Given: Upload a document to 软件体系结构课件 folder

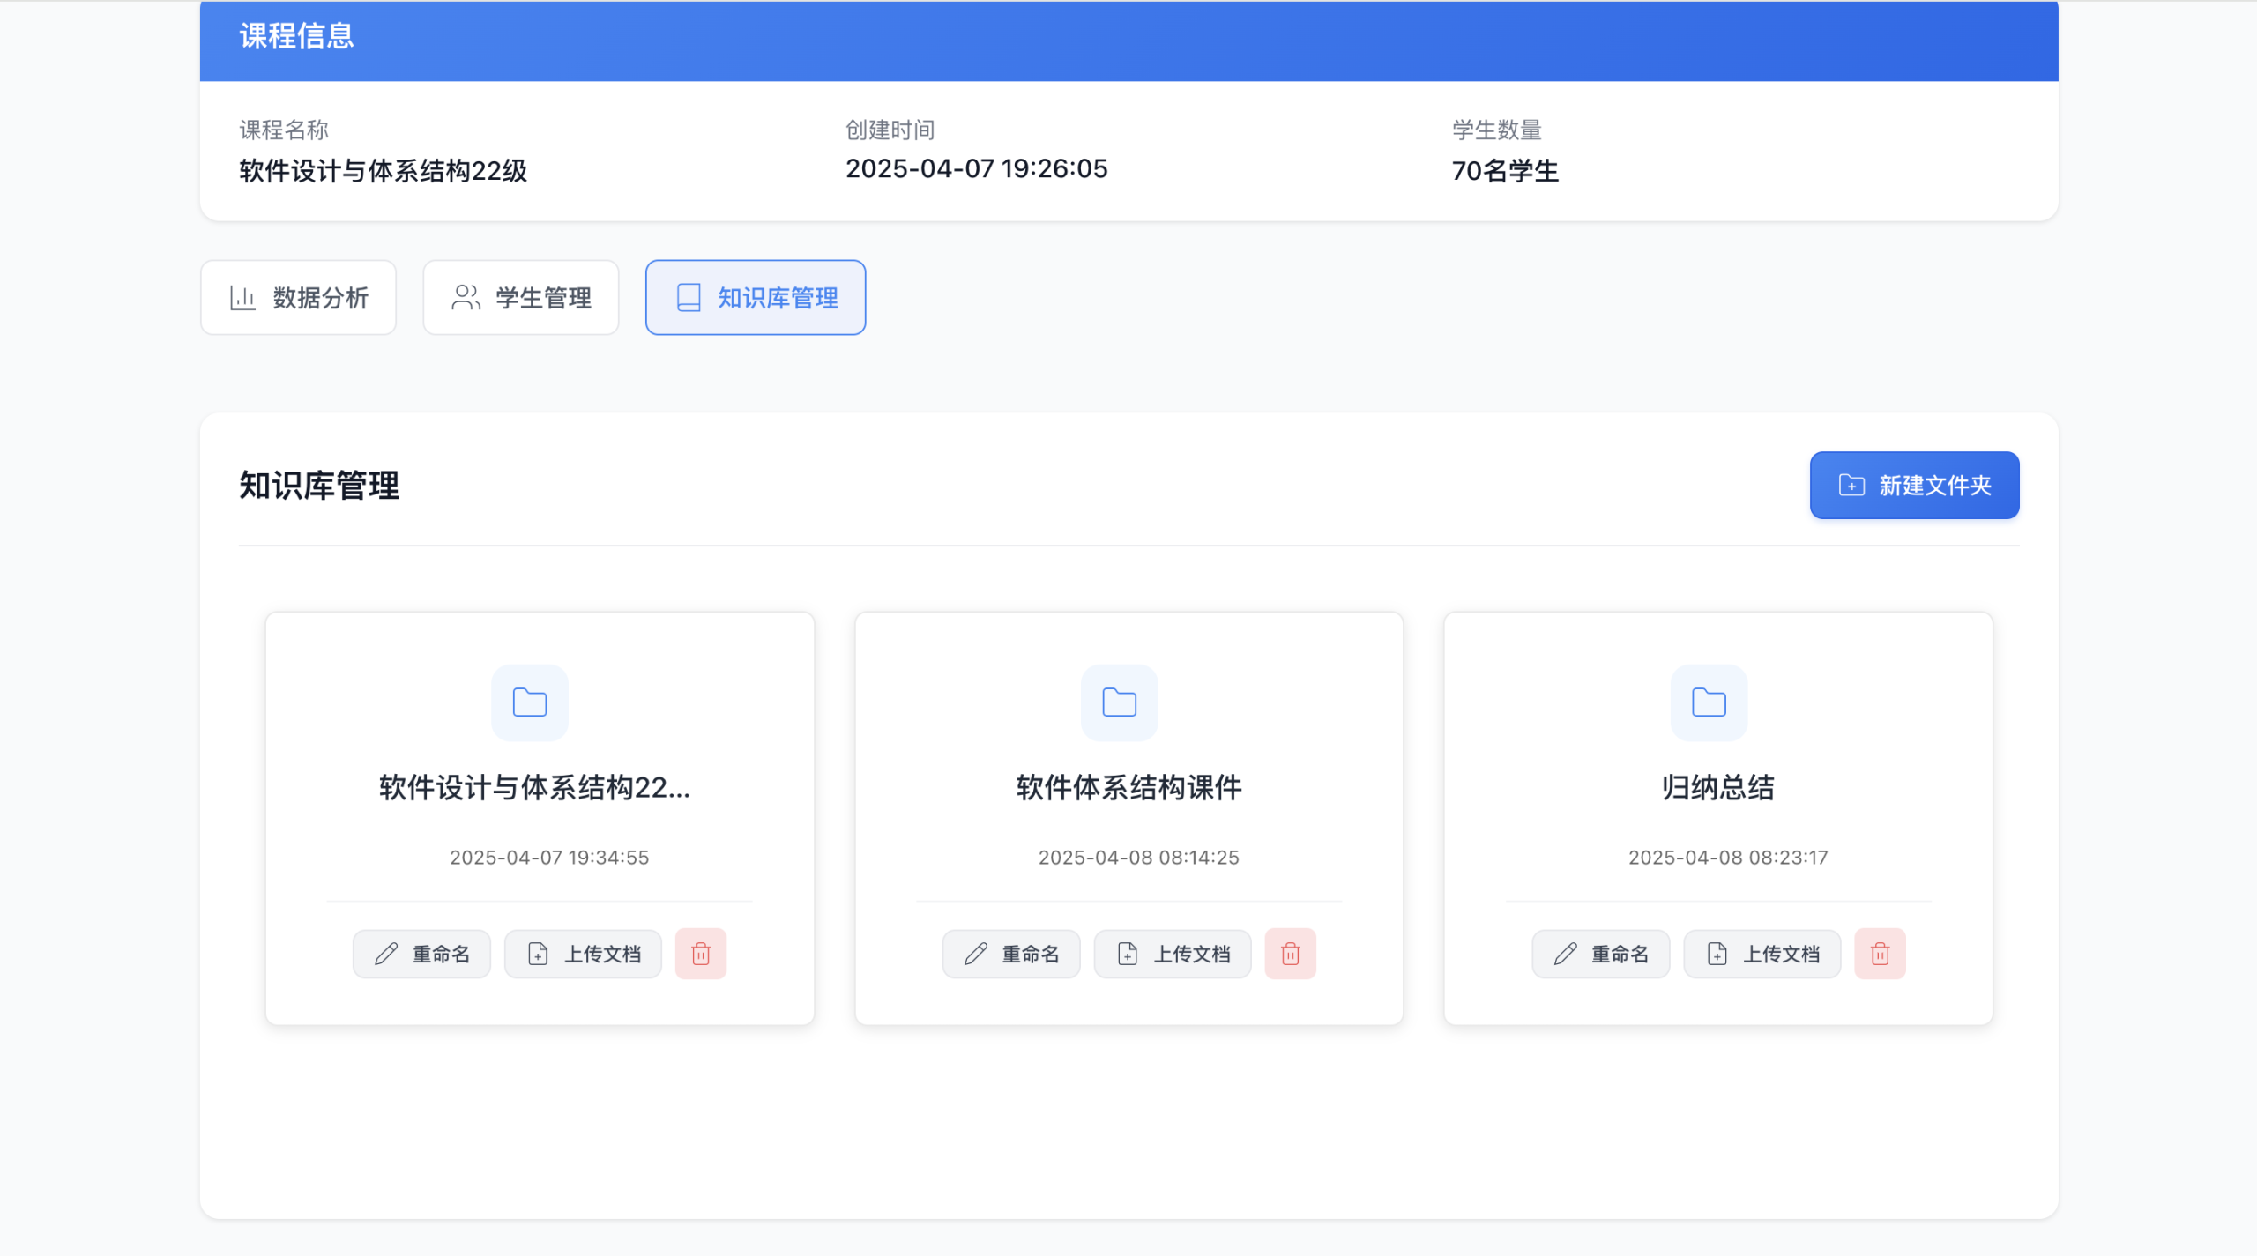Looking at the screenshot, I should pyautogui.click(x=1173, y=954).
